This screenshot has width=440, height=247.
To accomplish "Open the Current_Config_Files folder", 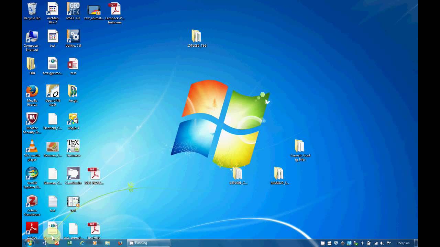I will 300,151.
